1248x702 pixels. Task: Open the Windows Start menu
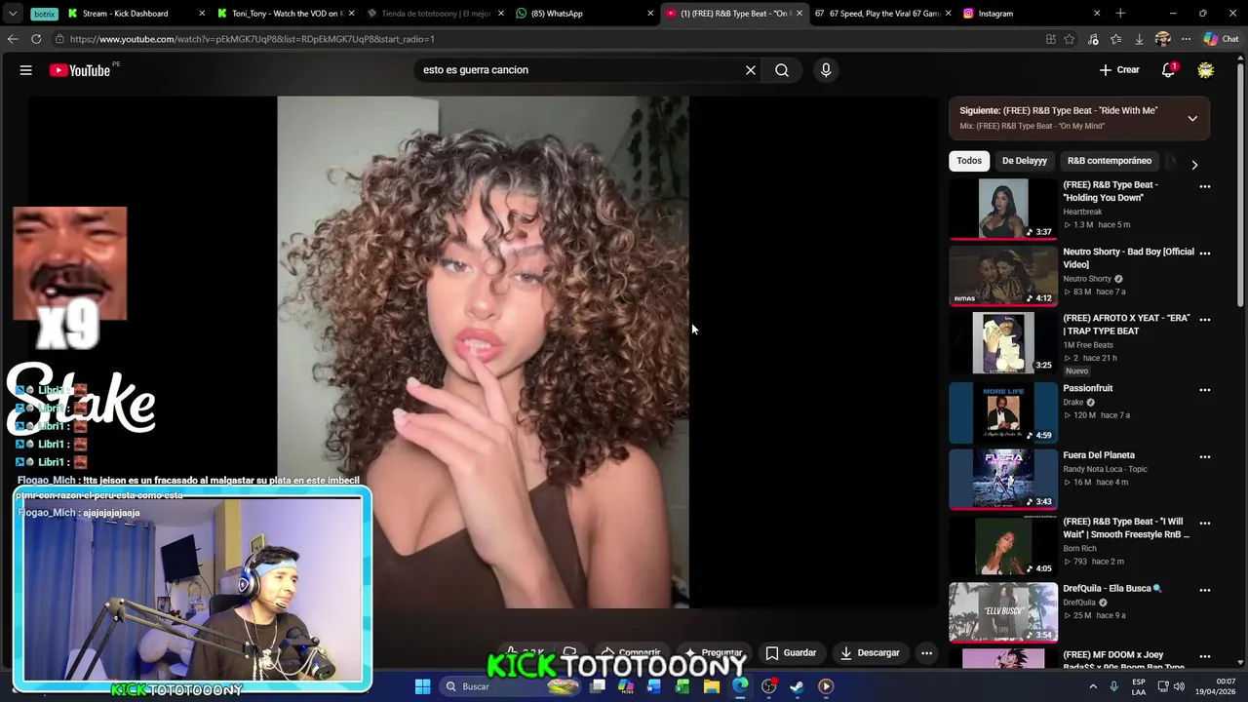click(x=422, y=686)
